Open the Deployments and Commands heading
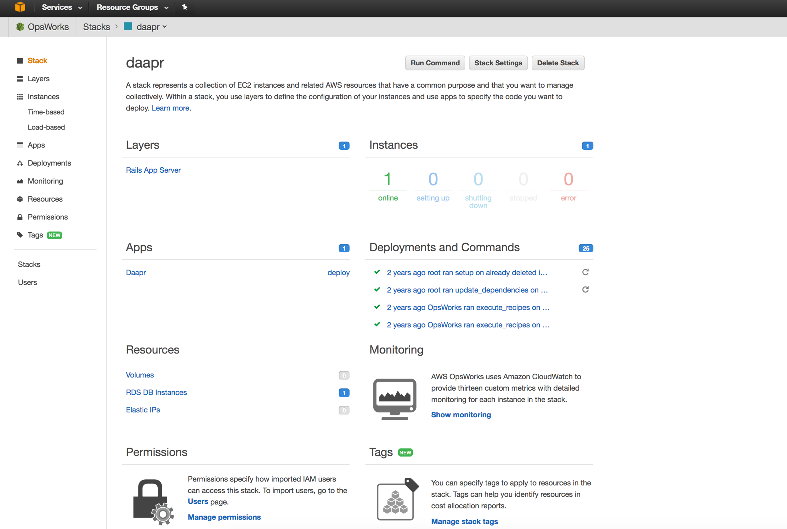 [444, 247]
